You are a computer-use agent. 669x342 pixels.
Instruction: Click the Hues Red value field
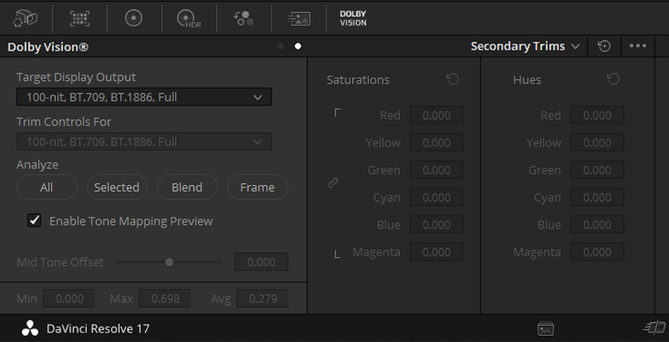click(x=597, y=115)
